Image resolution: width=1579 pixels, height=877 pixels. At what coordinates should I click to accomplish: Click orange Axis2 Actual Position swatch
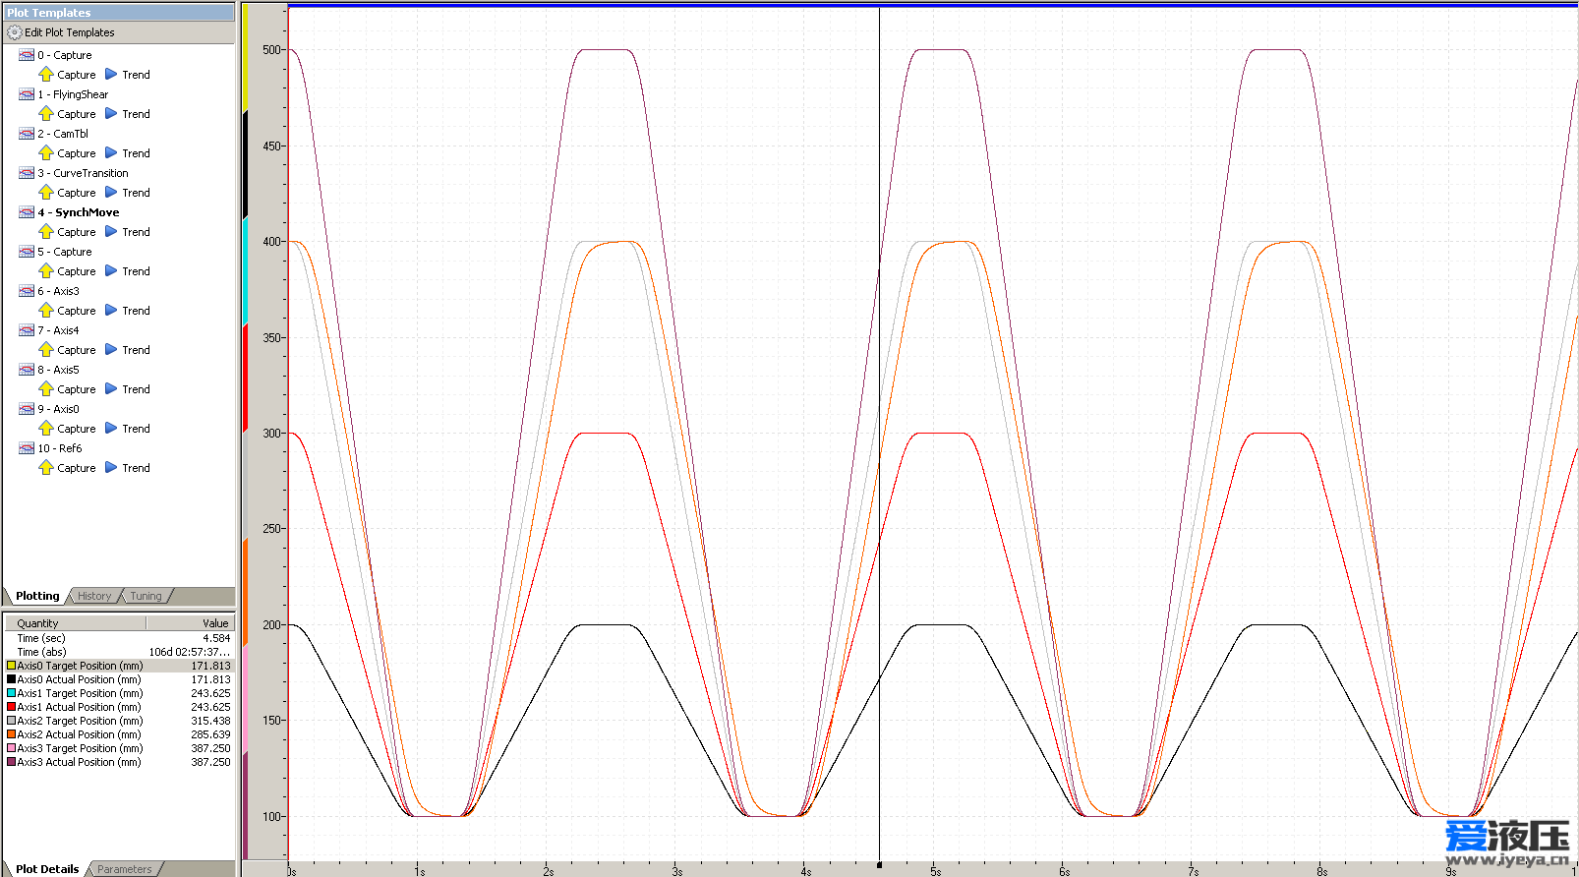coord(12,734)
